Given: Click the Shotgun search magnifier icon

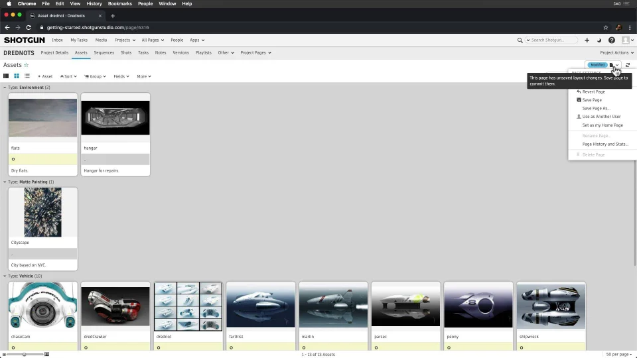Looking at the screenshot, I should pyautogui.click(x=520, y=40).
